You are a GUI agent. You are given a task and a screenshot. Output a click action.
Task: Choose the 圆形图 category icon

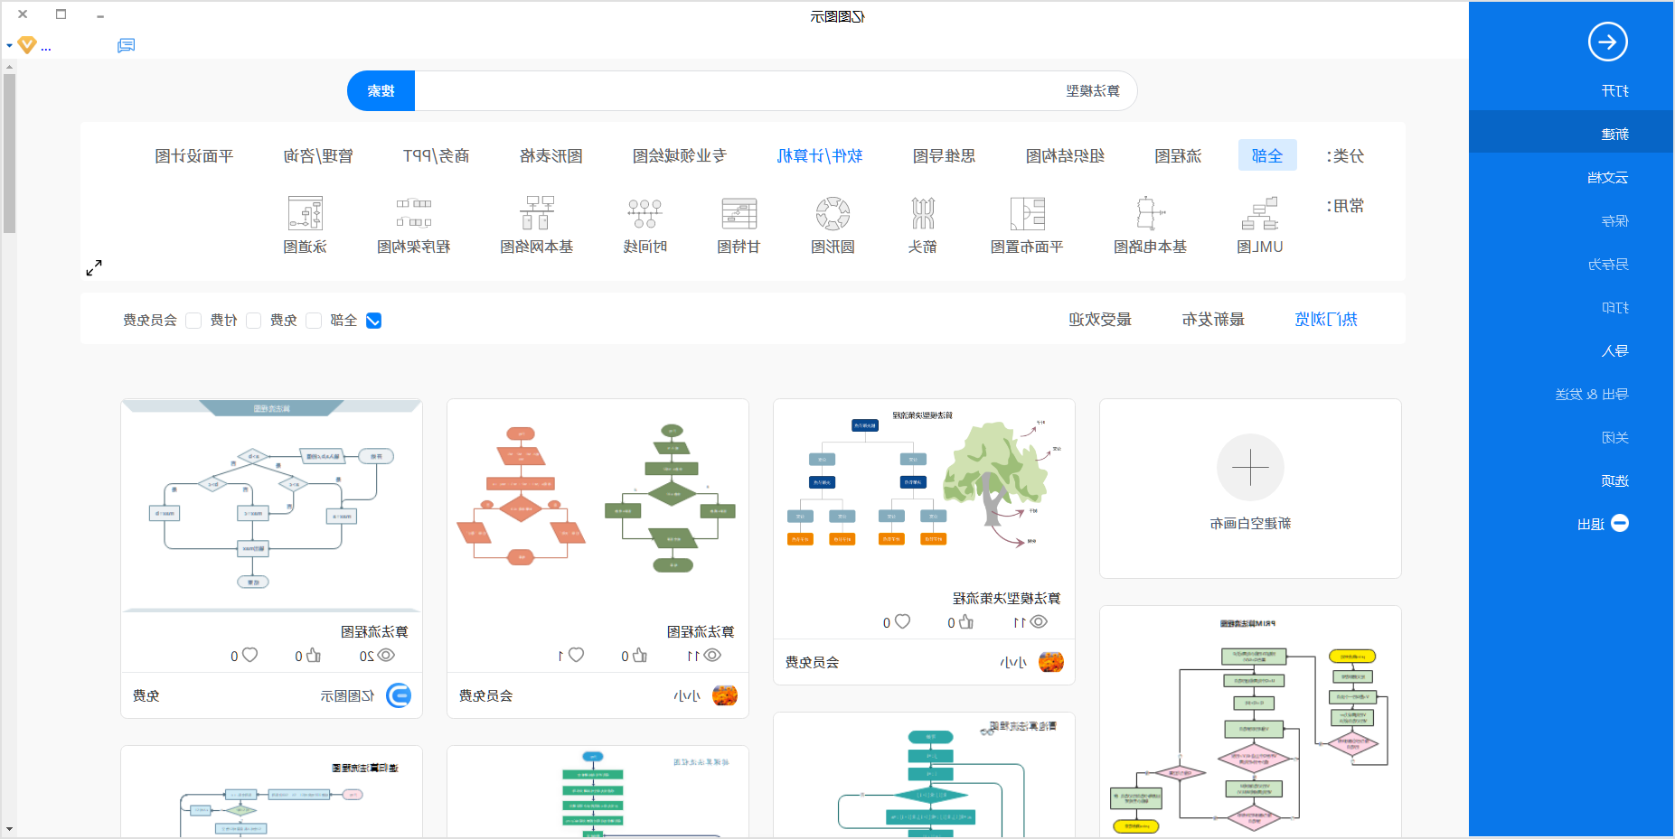(x=833, y=213)
